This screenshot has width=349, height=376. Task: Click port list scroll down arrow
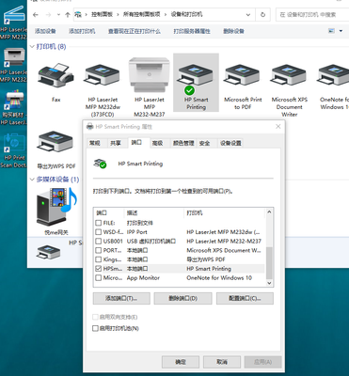(x=269, y=283)
